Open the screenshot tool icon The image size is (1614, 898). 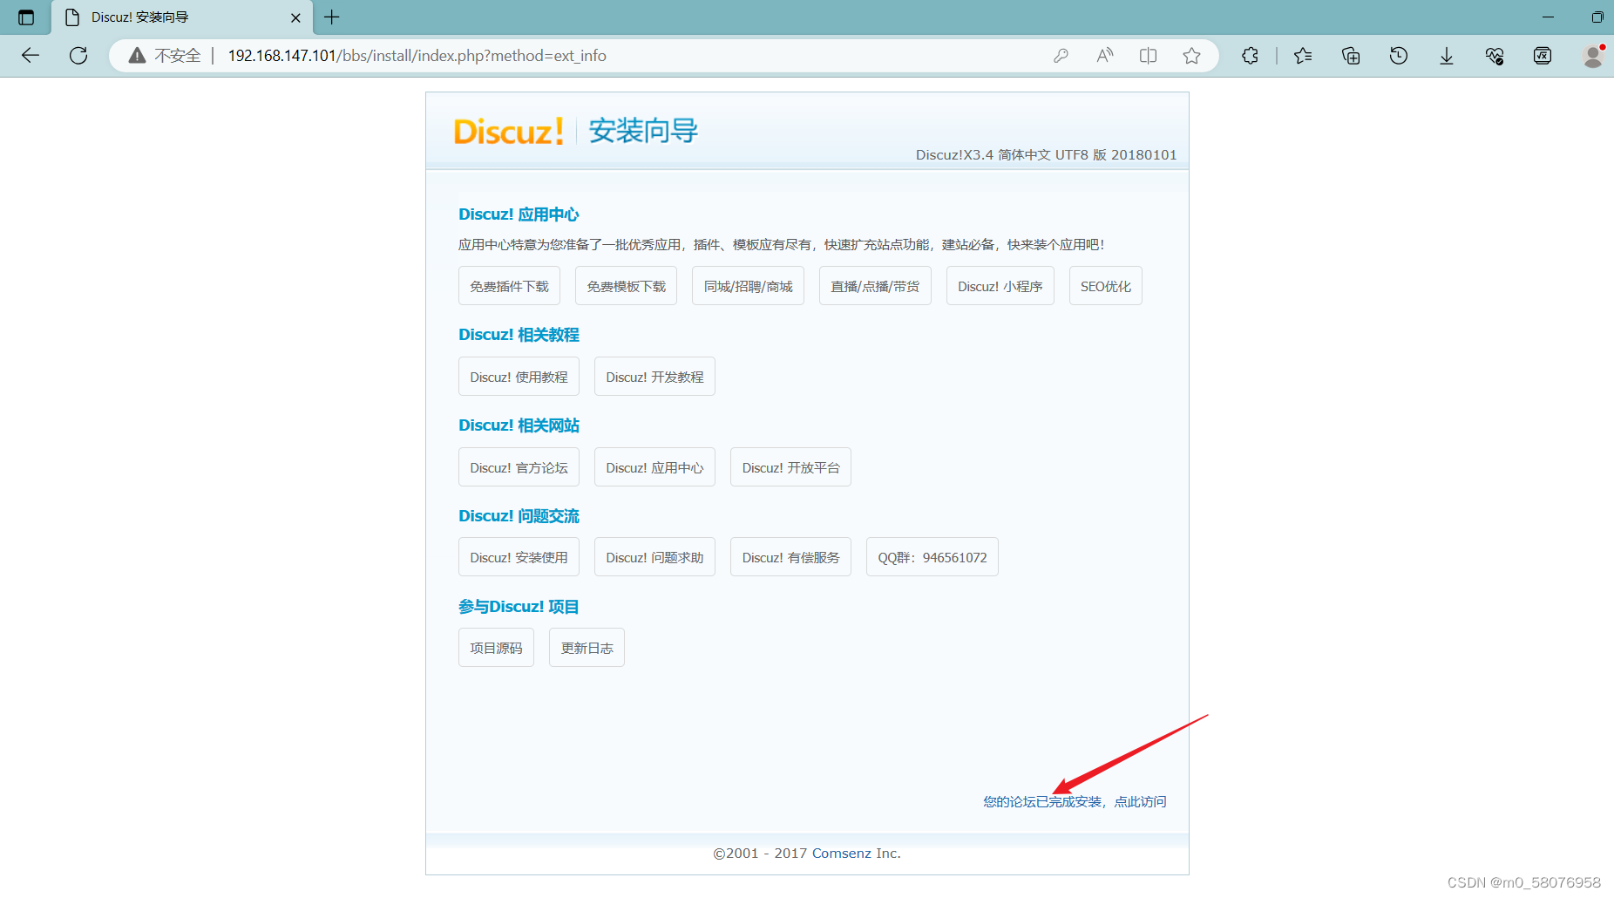point(1543,56)
